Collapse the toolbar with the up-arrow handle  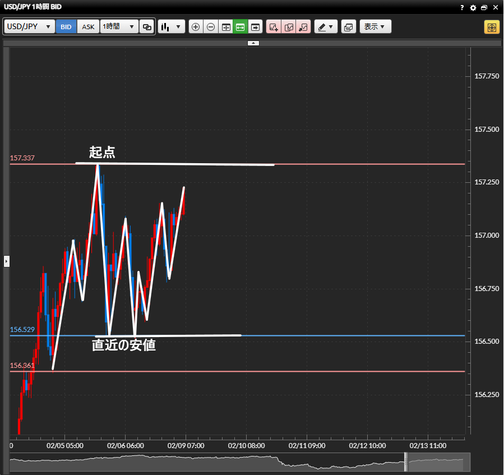coord(253,43)
